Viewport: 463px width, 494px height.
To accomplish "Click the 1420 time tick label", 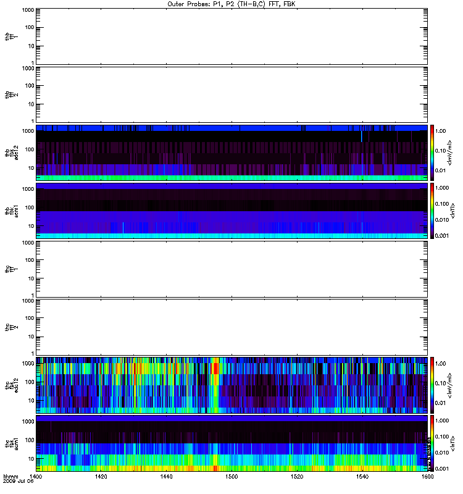I will point(101,476).
